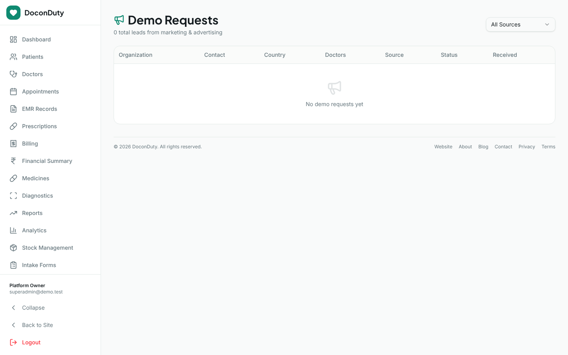
Task: Click the Status column header
Action: pos(449,55)
